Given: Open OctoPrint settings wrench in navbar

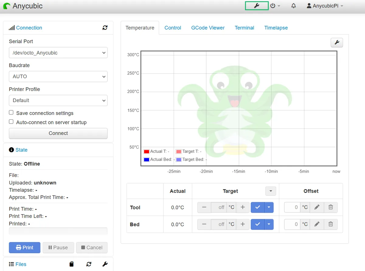Looking at the screenshot, I should click(x=257, y=6).
